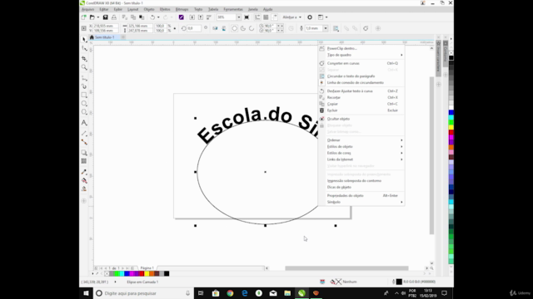Image resolution: width=533 pixels, height=299 pixels.
Task: Open the Efeitos menu
Action: pos(165,9)
